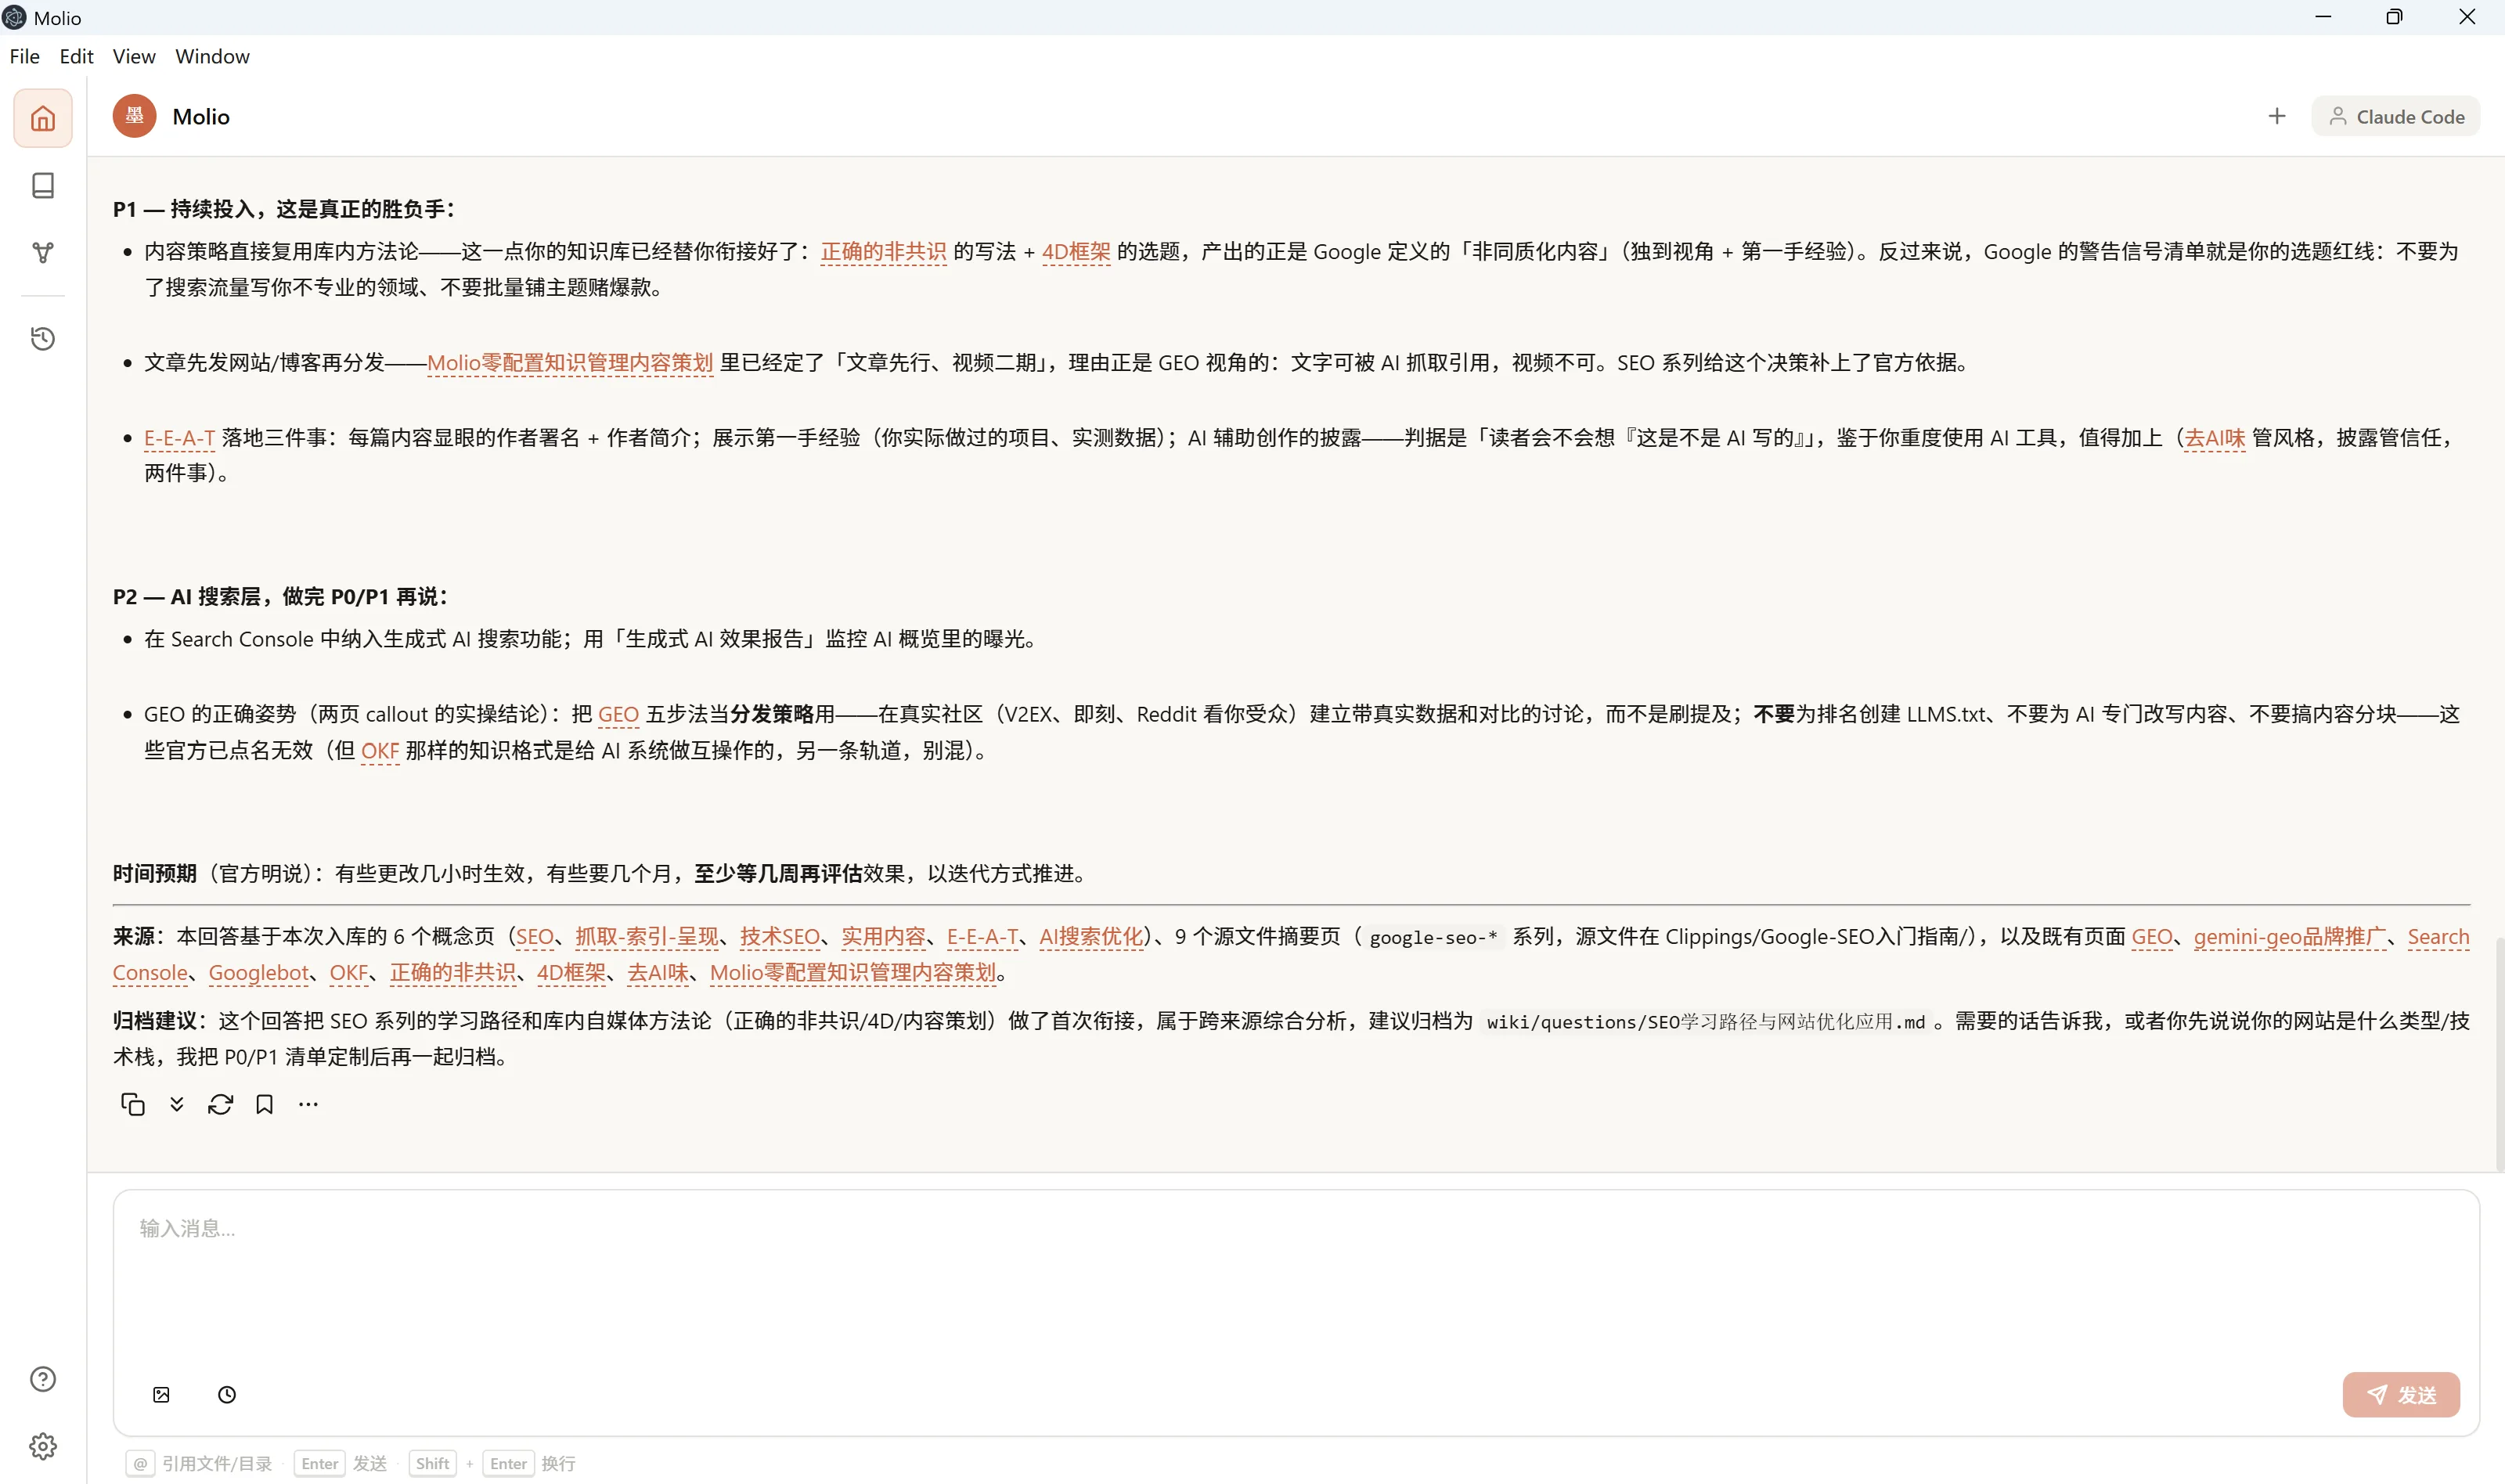This screenshot has height=1484, width=2505.
Task: Minimize the Molio window
Action: click(x=2322, y=17)
